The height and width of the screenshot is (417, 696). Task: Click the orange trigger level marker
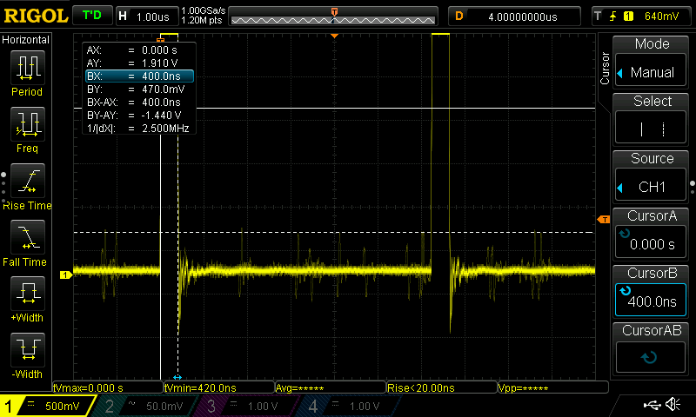pos(601,221)
